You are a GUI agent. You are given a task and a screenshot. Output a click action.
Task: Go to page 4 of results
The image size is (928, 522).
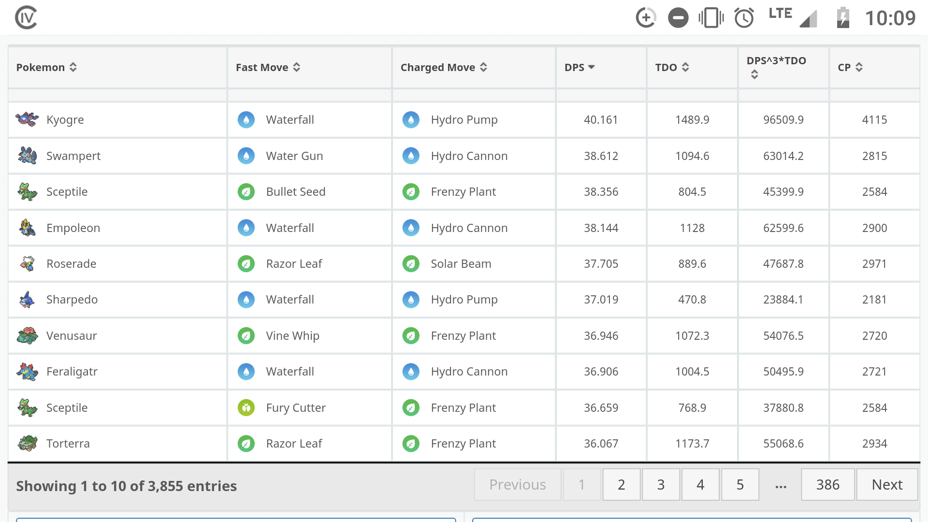[701, 484]
